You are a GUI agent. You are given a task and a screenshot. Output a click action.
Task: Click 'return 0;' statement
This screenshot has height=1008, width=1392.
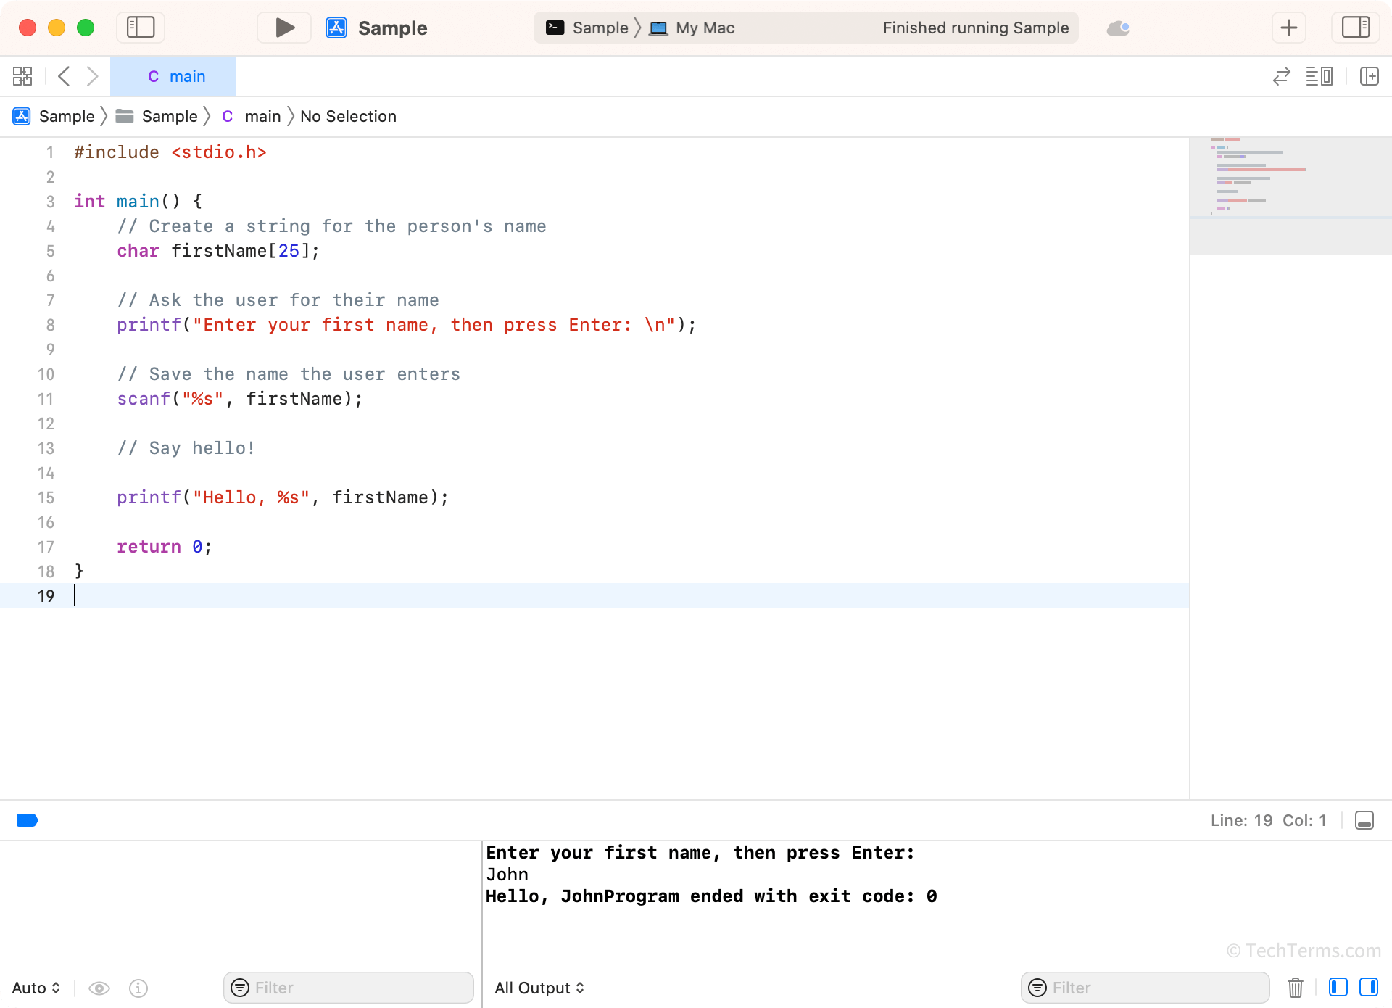coord(165,547)
